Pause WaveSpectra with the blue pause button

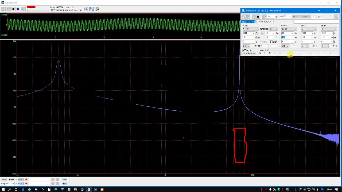(x=18, y=9)
